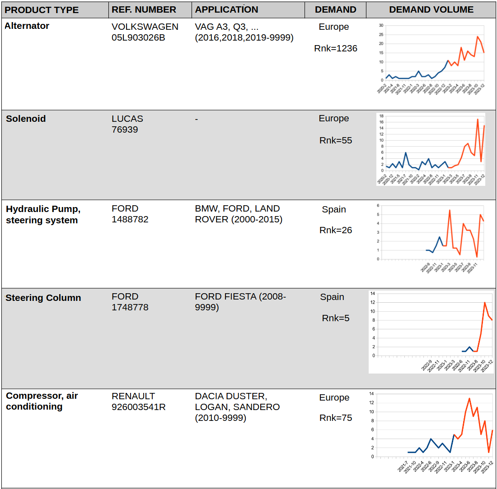The width and height of the screenshot is (497, 489).
Task: Click reference number LUCAS 76939
Action: click(x=127, y=124)
